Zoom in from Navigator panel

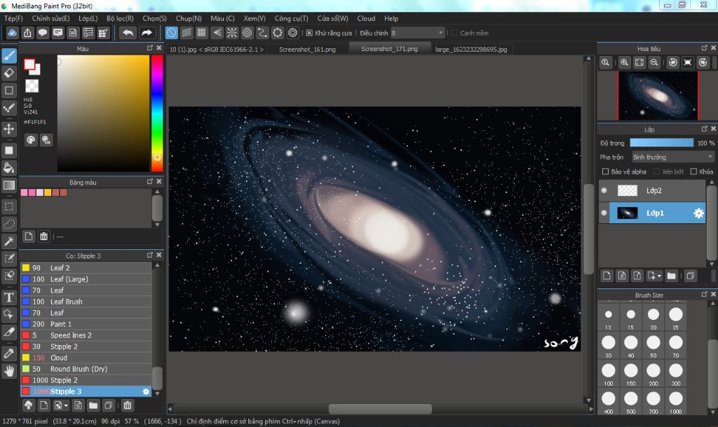(x=624, y=62)
